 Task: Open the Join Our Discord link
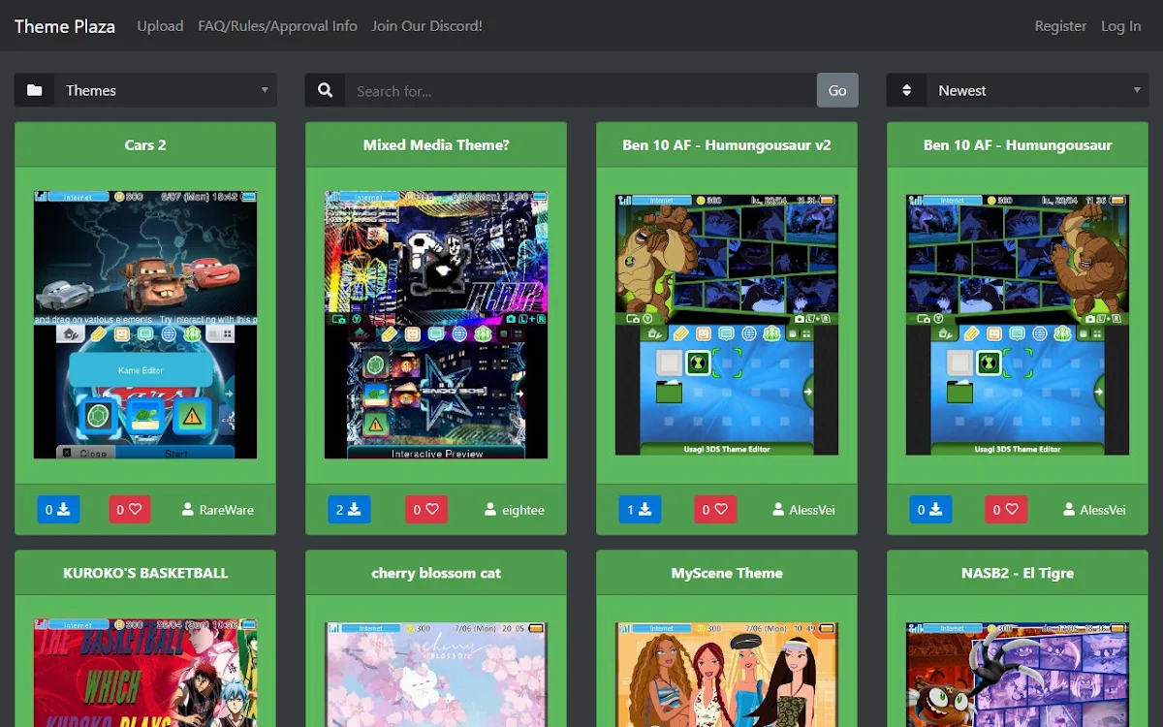pyautogui.click(x=427, y=26)
